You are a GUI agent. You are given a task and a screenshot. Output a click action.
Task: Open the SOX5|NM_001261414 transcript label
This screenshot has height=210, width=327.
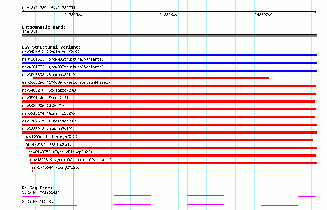(41, 192)
